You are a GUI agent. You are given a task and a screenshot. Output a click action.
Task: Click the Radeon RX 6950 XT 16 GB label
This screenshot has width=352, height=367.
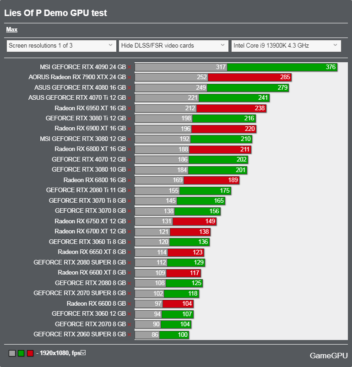point(90,108)
